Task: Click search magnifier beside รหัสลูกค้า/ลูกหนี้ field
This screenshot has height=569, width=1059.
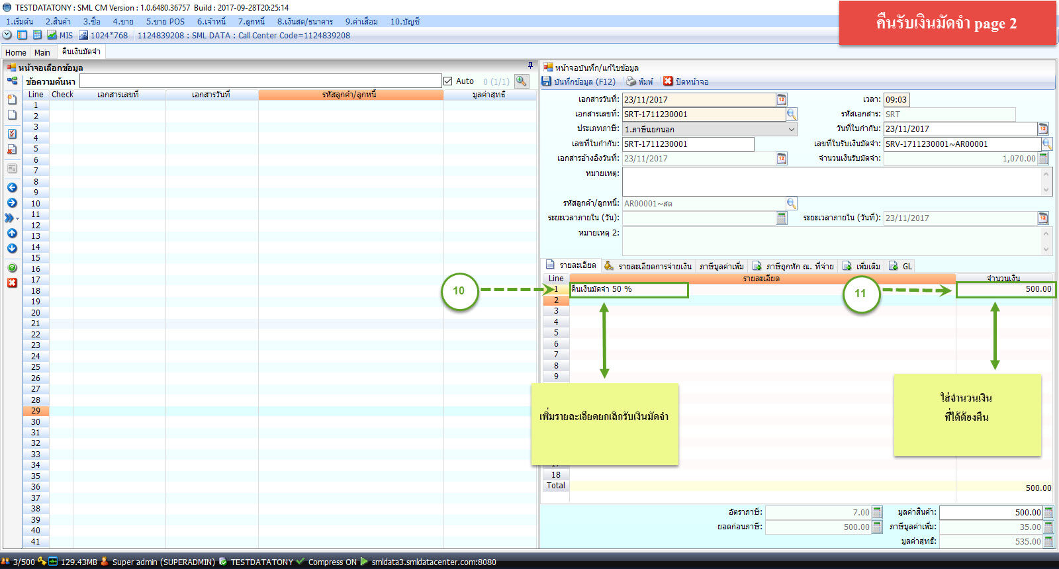Action: click(x=792, y=203)
